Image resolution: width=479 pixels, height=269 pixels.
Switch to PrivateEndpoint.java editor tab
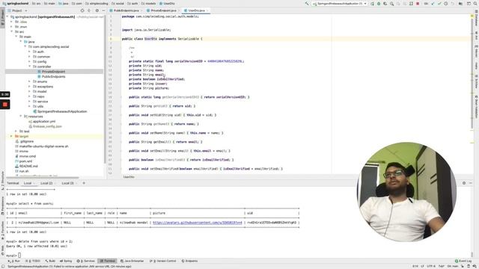point(163,10)
